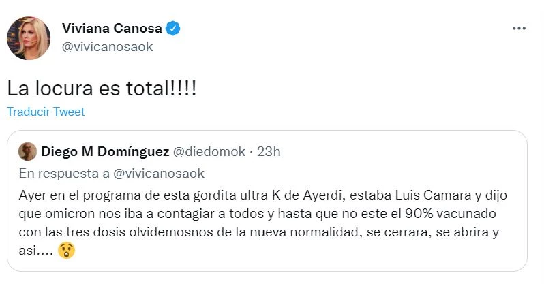This screenshot has height=284, width=544.
Task: Open Diego M Domínguez's profile name
Action: [106, 151]
